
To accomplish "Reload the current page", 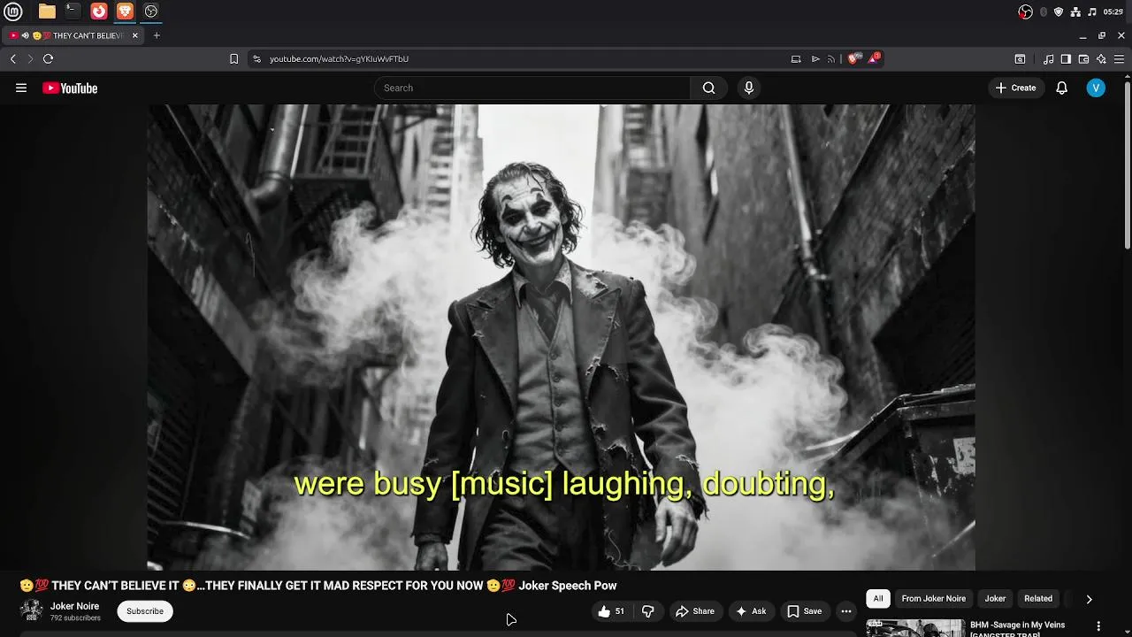I will pos(48,58).
